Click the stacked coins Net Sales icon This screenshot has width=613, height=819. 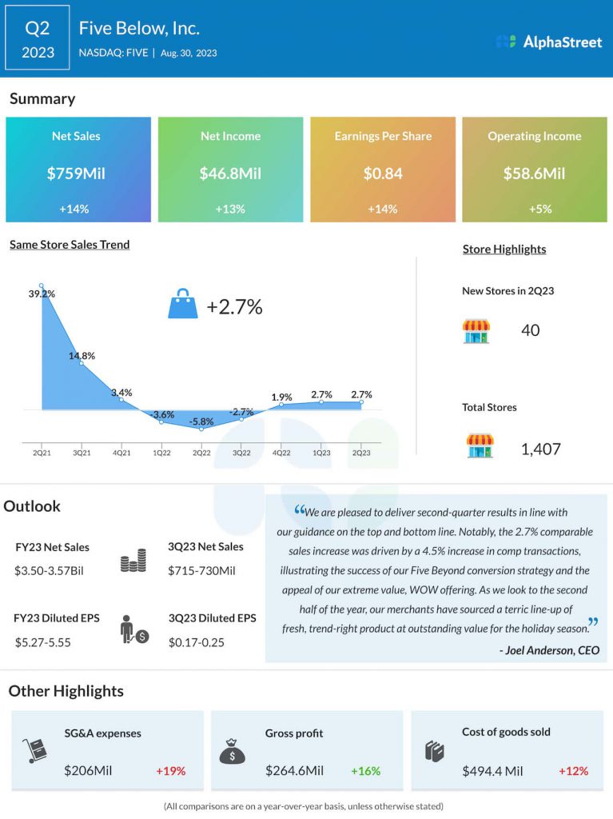132,560
